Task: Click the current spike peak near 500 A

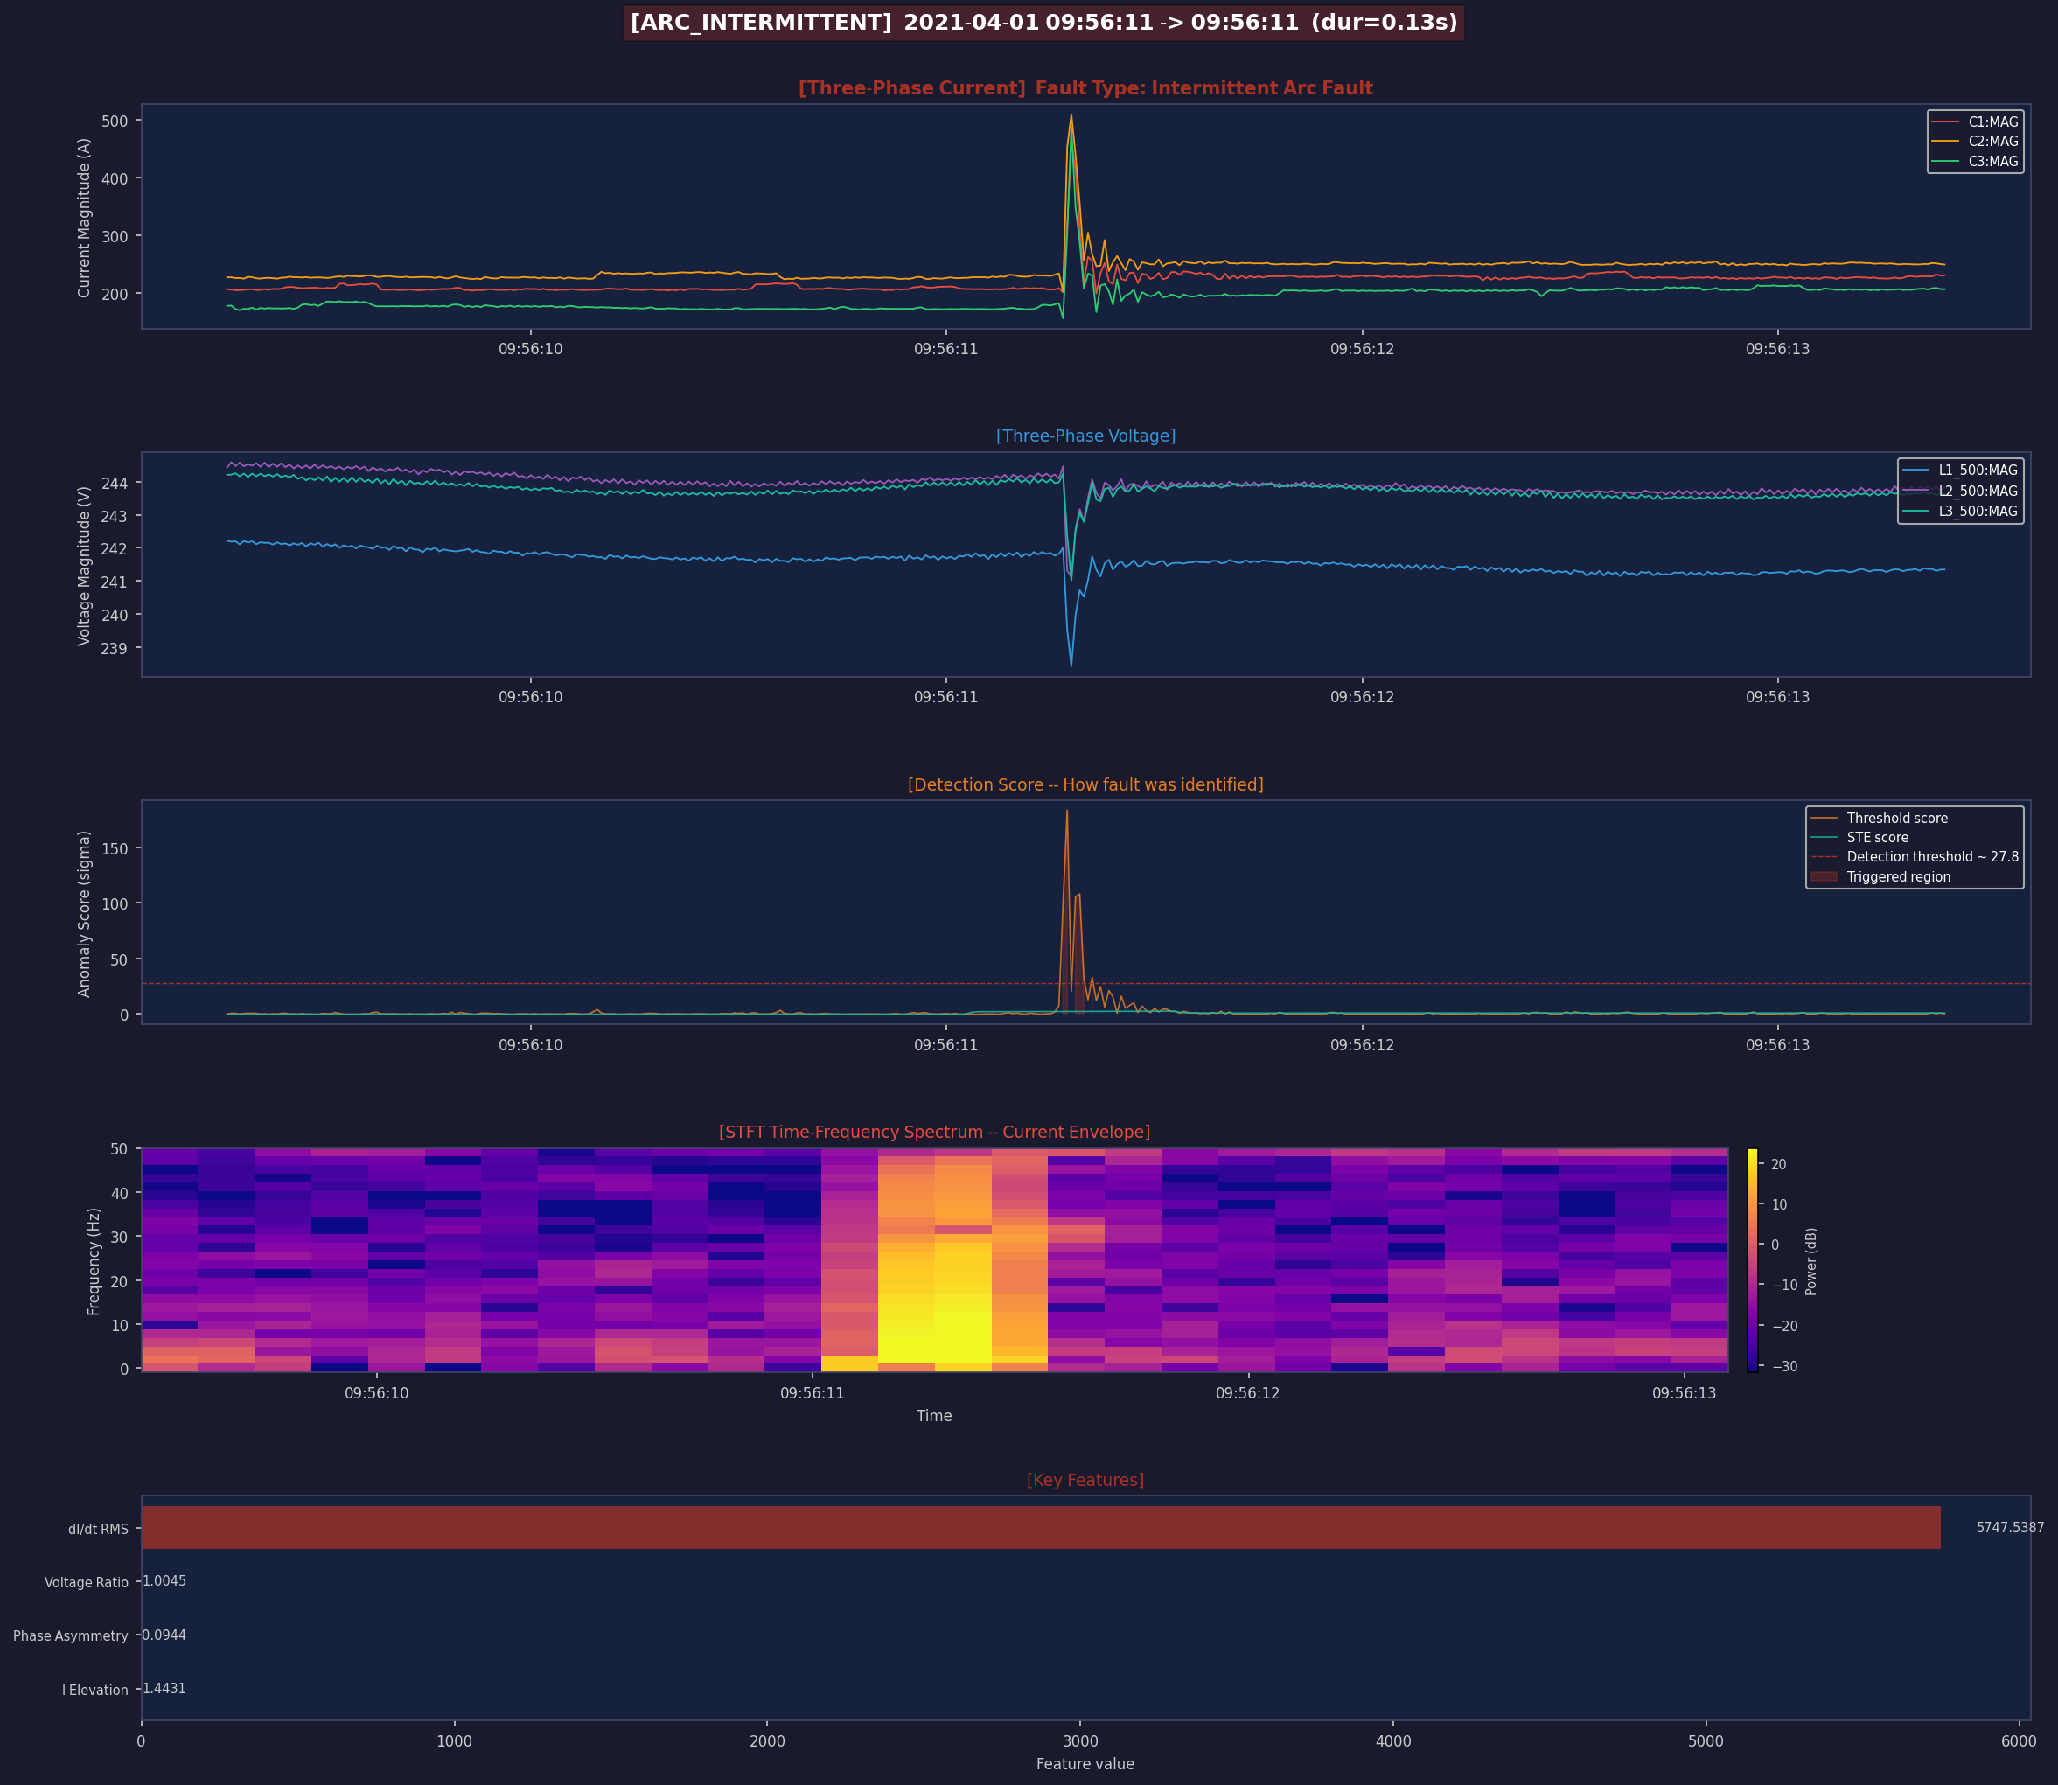Action: pos(1071,115)
